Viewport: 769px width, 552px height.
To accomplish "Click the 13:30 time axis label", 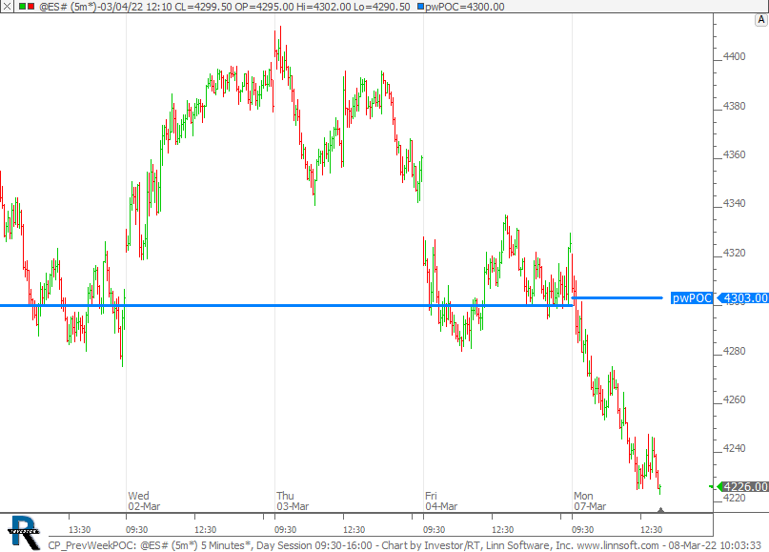I will click(x=79, y=529).
